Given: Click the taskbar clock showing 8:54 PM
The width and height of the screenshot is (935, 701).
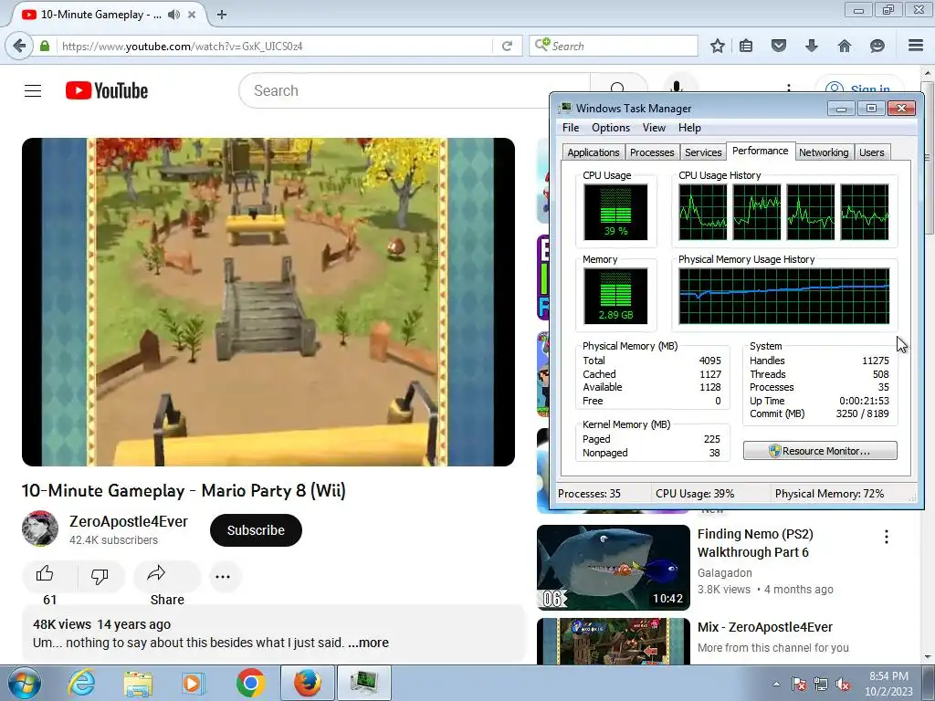Looking at the screenshot, I should (888, 684).
